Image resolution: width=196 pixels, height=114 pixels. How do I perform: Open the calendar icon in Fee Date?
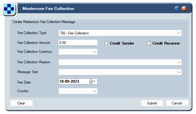coord(91,81)
